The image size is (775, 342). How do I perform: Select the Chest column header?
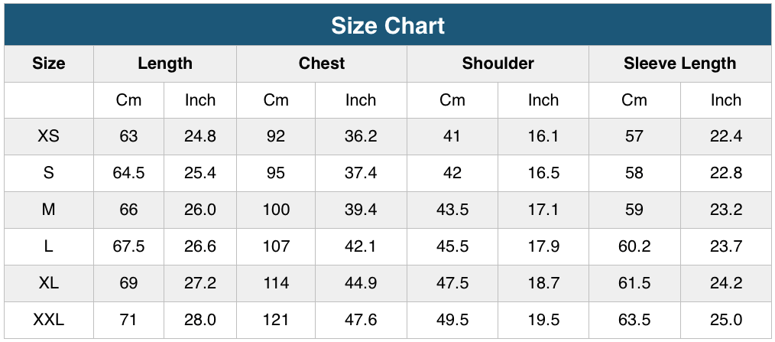[322, 64]
